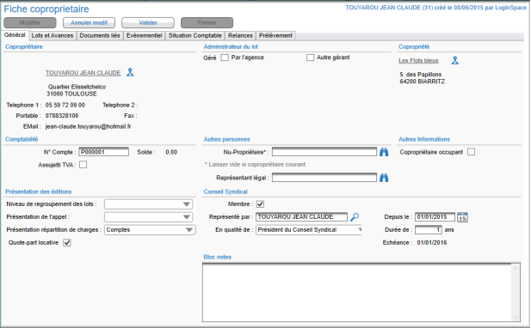Check the Autre gérant checkbox

(x=310, y=58)
